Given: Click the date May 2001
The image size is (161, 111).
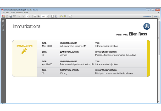Looking at the screenshot, I should pos(47,46).
